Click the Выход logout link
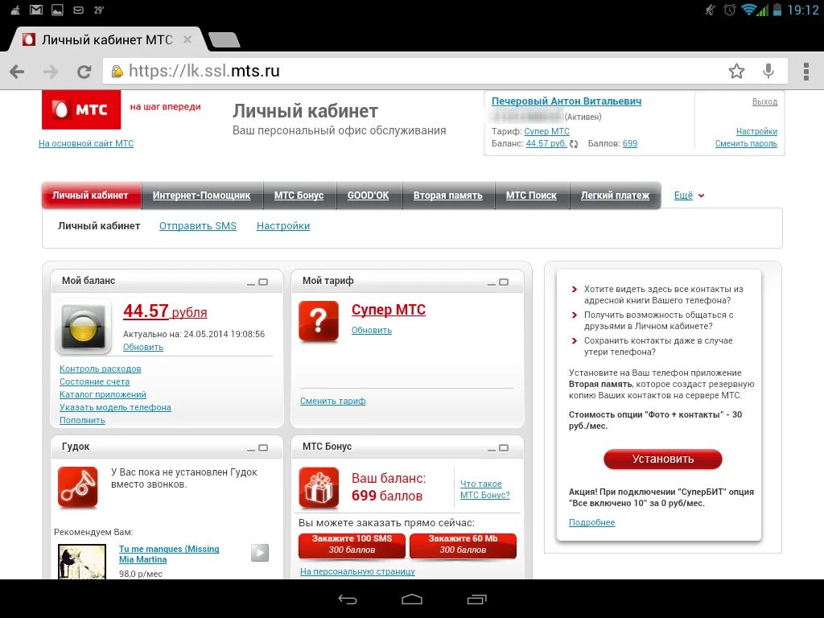 pos(764,102)
